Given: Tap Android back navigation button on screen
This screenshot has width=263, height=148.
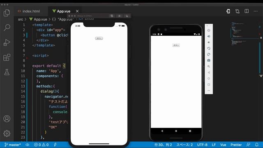Looking at the screenshot, I should pos(162,131).
